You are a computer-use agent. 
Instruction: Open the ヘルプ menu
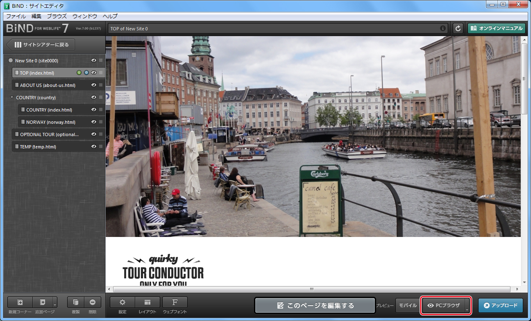pos(110,16)
